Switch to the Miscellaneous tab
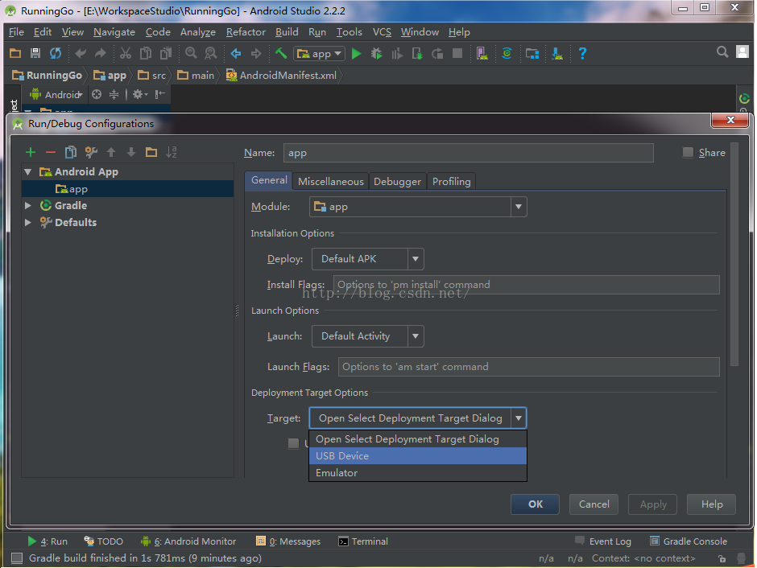 click(x=331, y=181)
